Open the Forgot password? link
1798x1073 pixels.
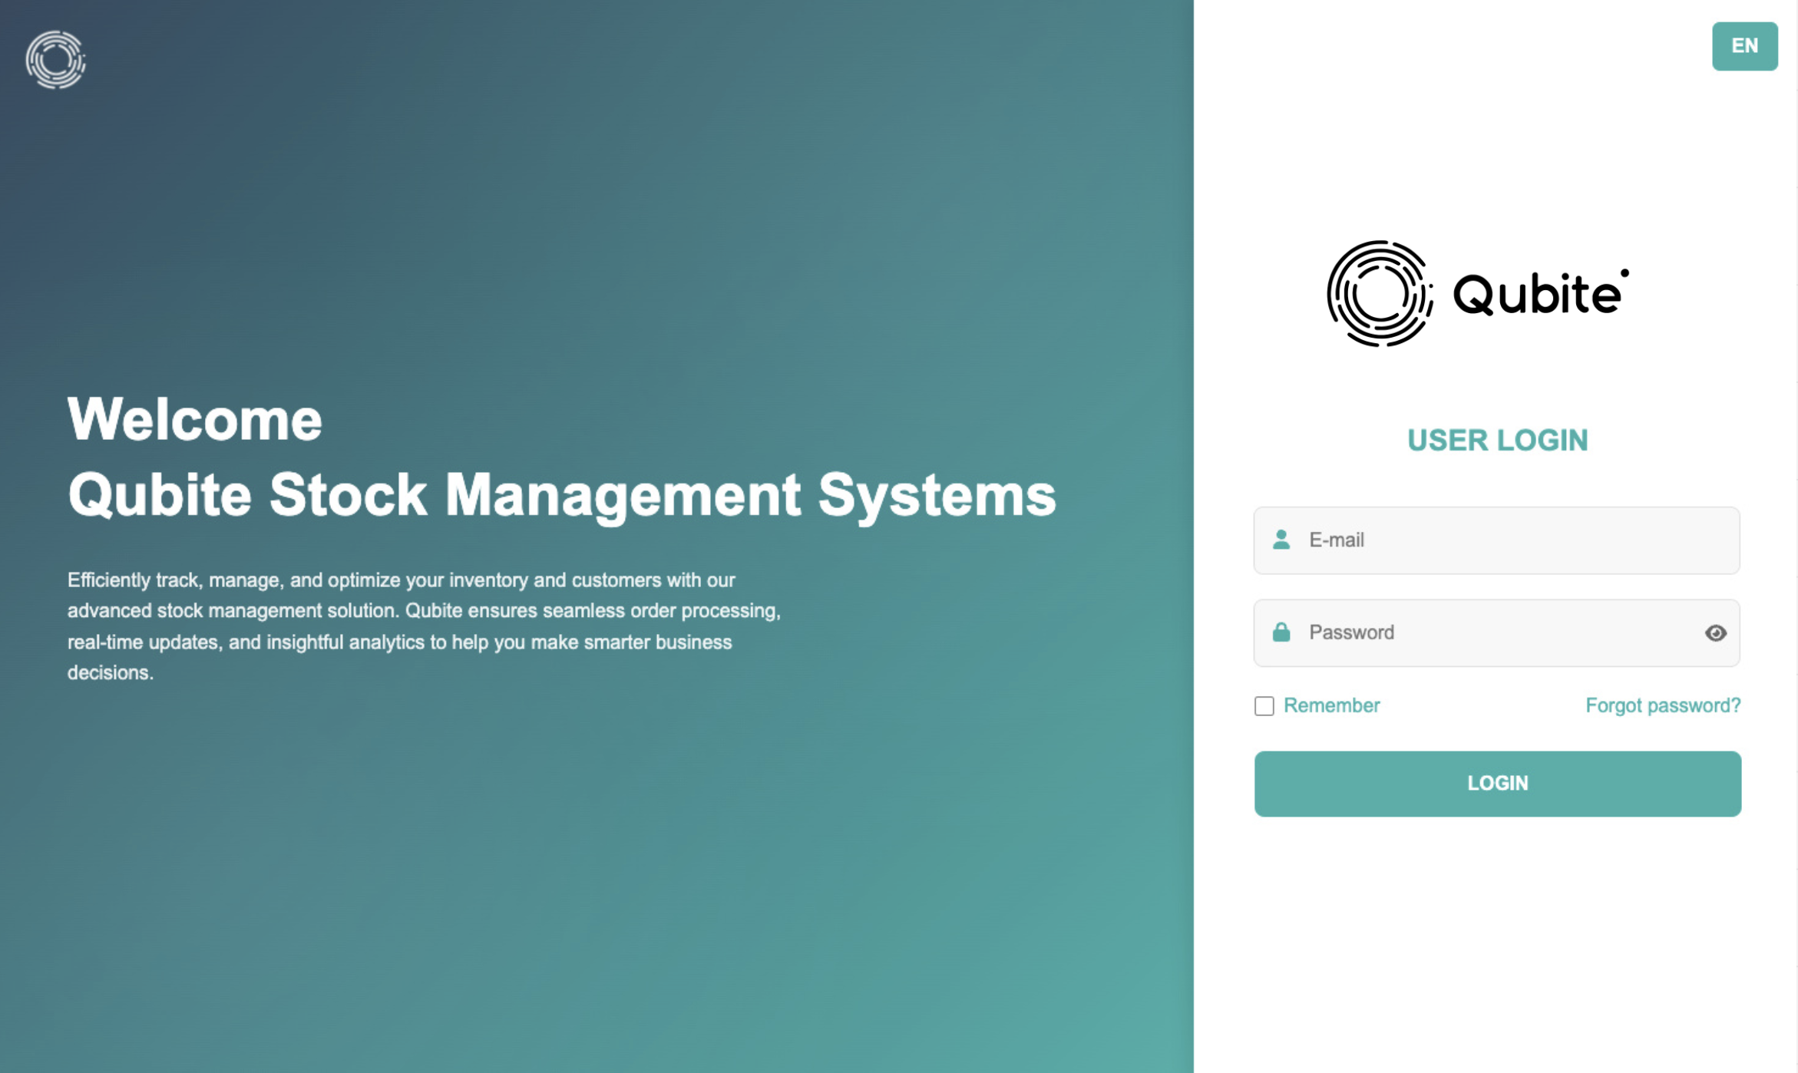(x=1662, y=705)
